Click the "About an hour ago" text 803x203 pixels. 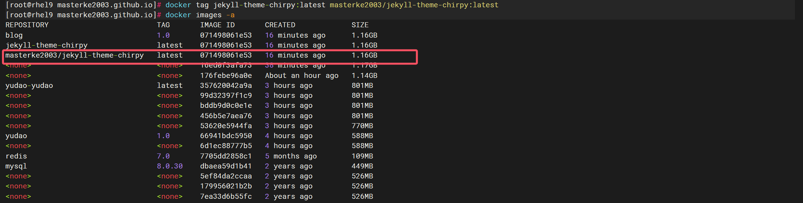click(x=302, y=76)
